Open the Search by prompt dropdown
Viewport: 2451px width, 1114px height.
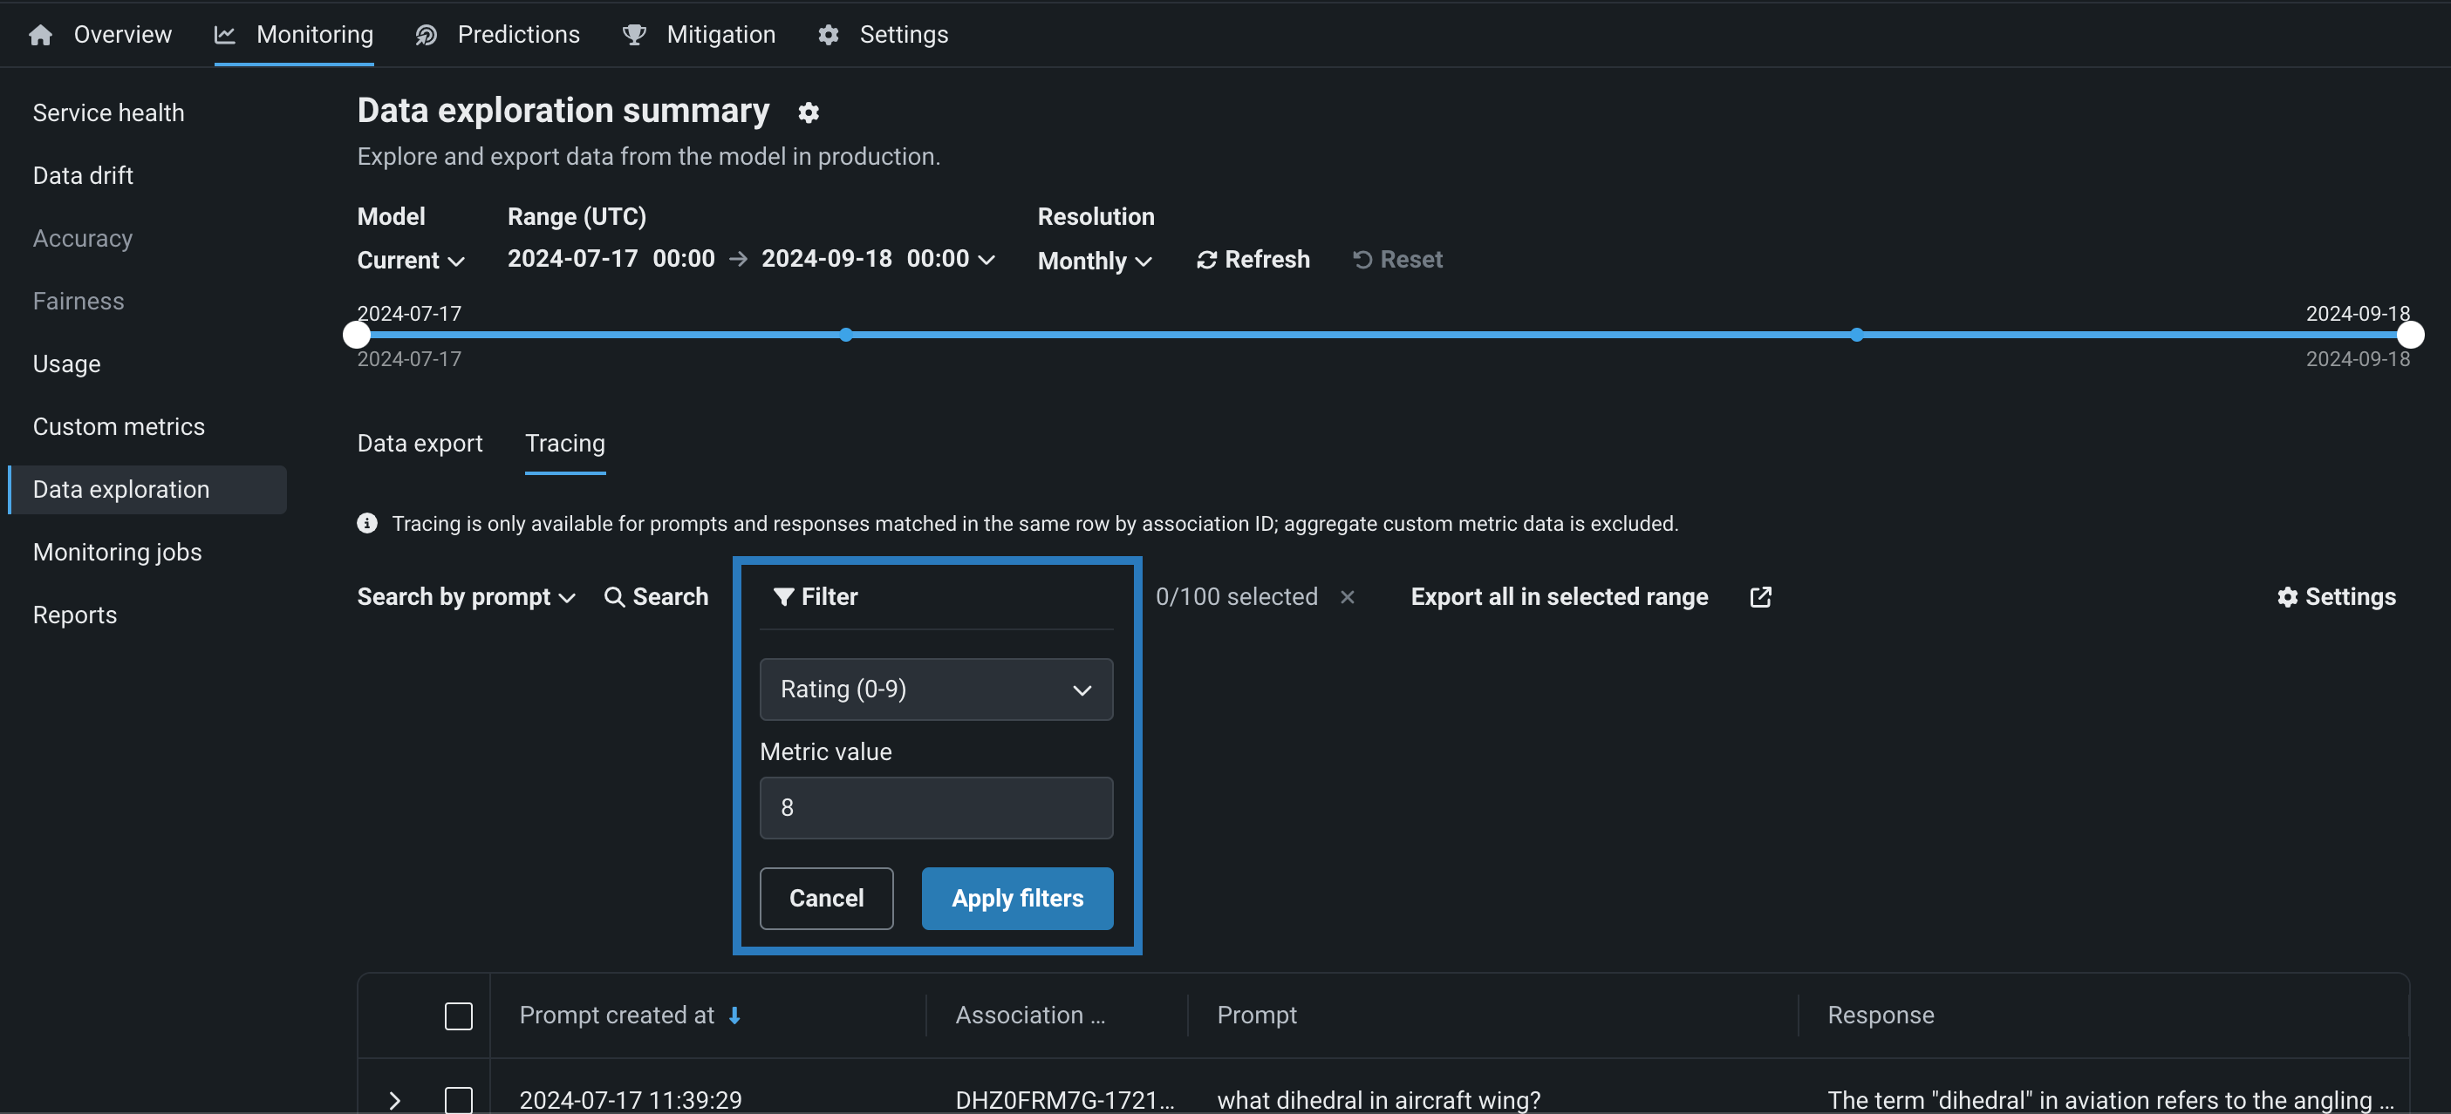[465, 597]
